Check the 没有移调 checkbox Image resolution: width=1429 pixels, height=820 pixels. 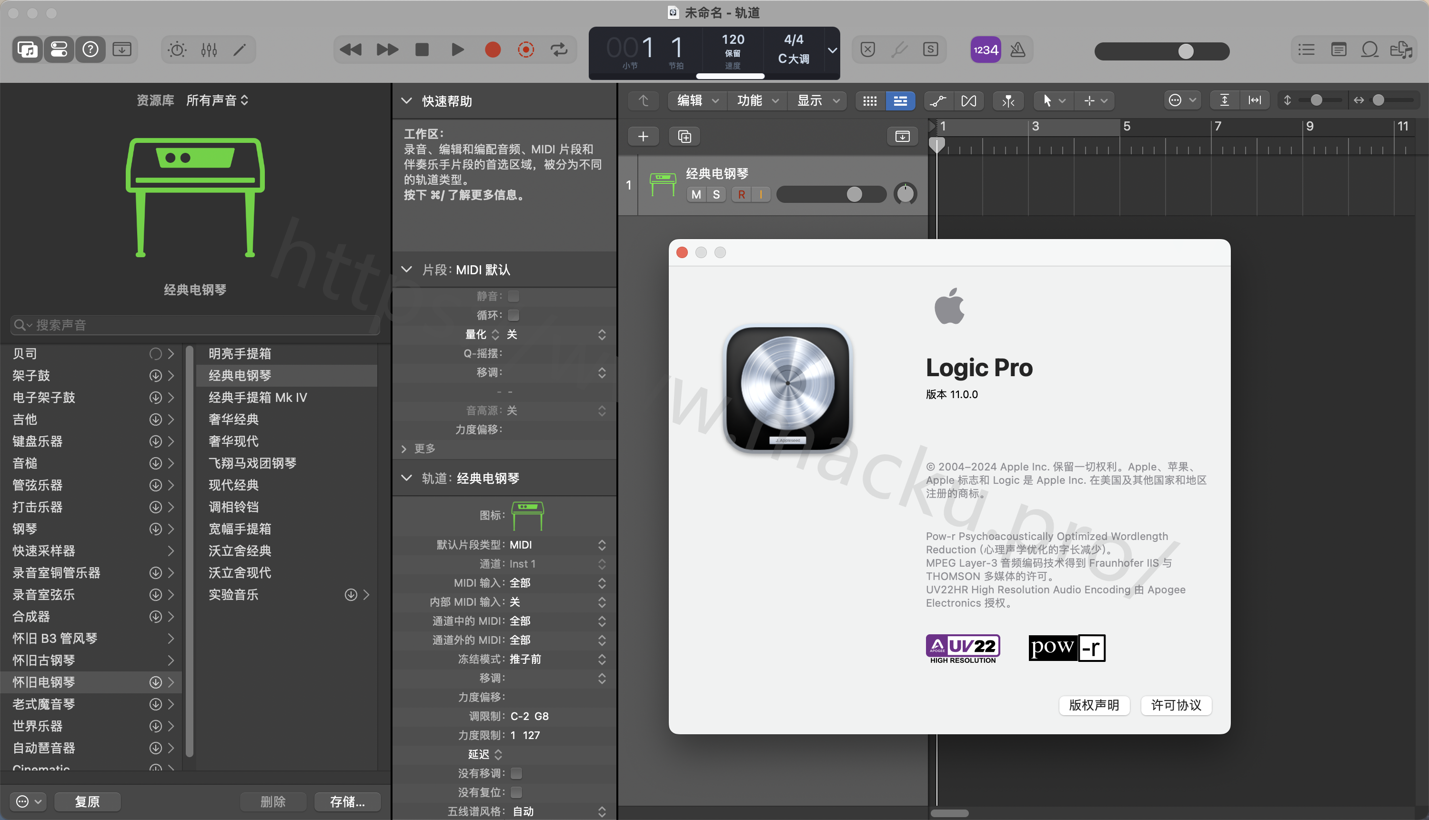click(x=516, y=773)
